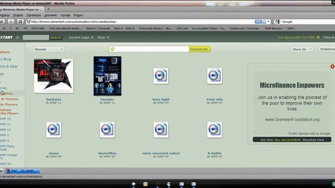Viewport: 335px width, 188px height.
Task: Click the arrow icon beside Join deviantART for FREE
Action: pos(318,37)
